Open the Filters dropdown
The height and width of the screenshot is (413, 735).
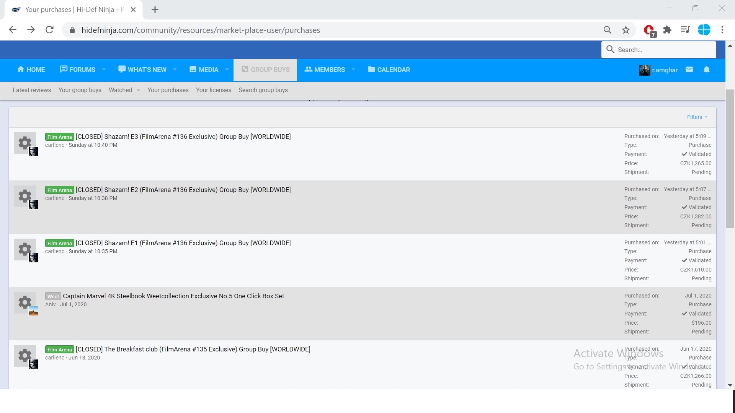point(697,117)
